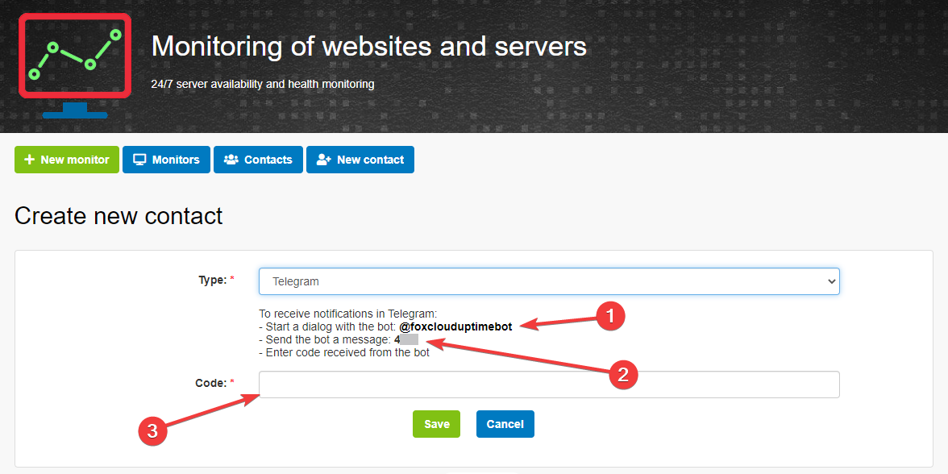Click the monitoring chart logo
The width and height of the screenshot is (948, 474).
[75, 66]
